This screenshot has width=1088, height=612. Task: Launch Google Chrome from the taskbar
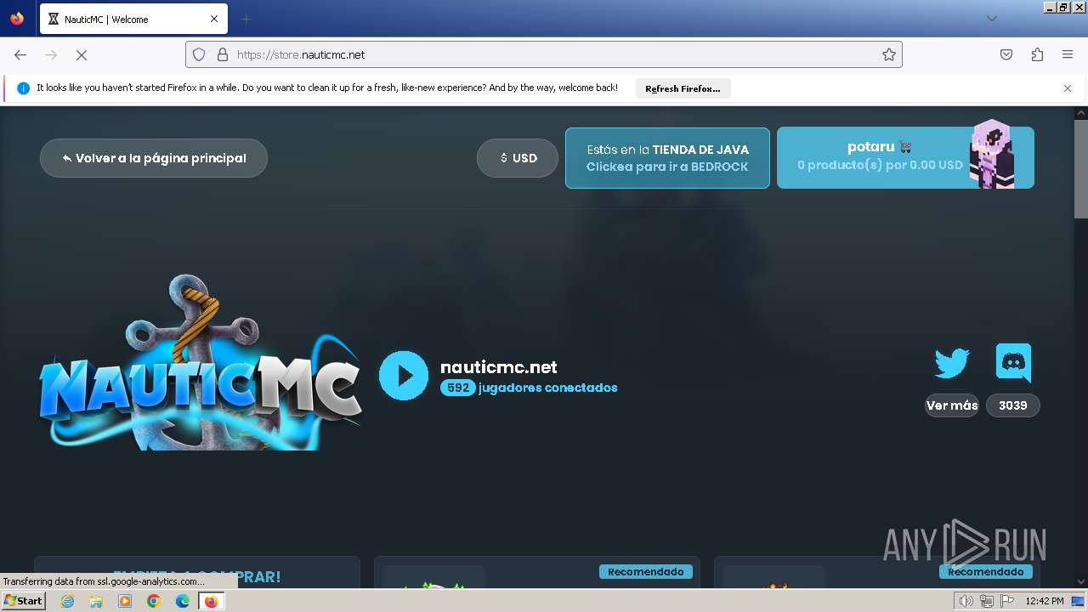(x=154, y=601)
